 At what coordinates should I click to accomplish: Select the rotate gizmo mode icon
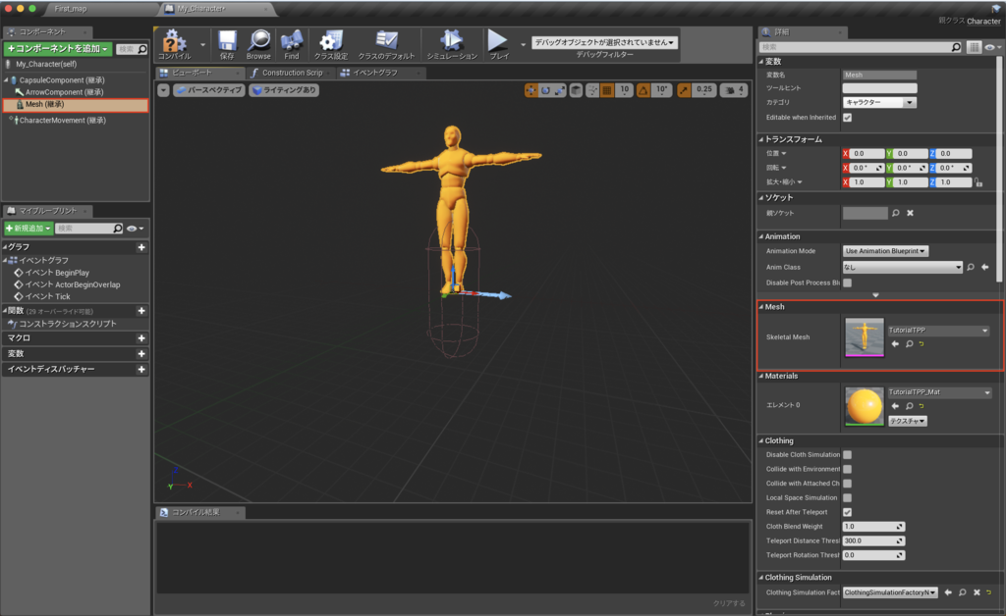(545, 90)
